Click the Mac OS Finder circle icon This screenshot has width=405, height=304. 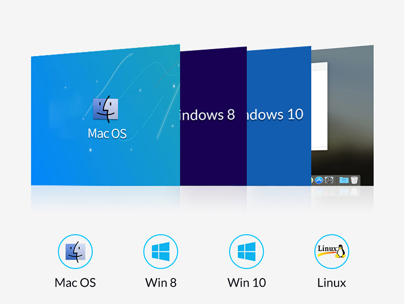(x=75, y=251)
